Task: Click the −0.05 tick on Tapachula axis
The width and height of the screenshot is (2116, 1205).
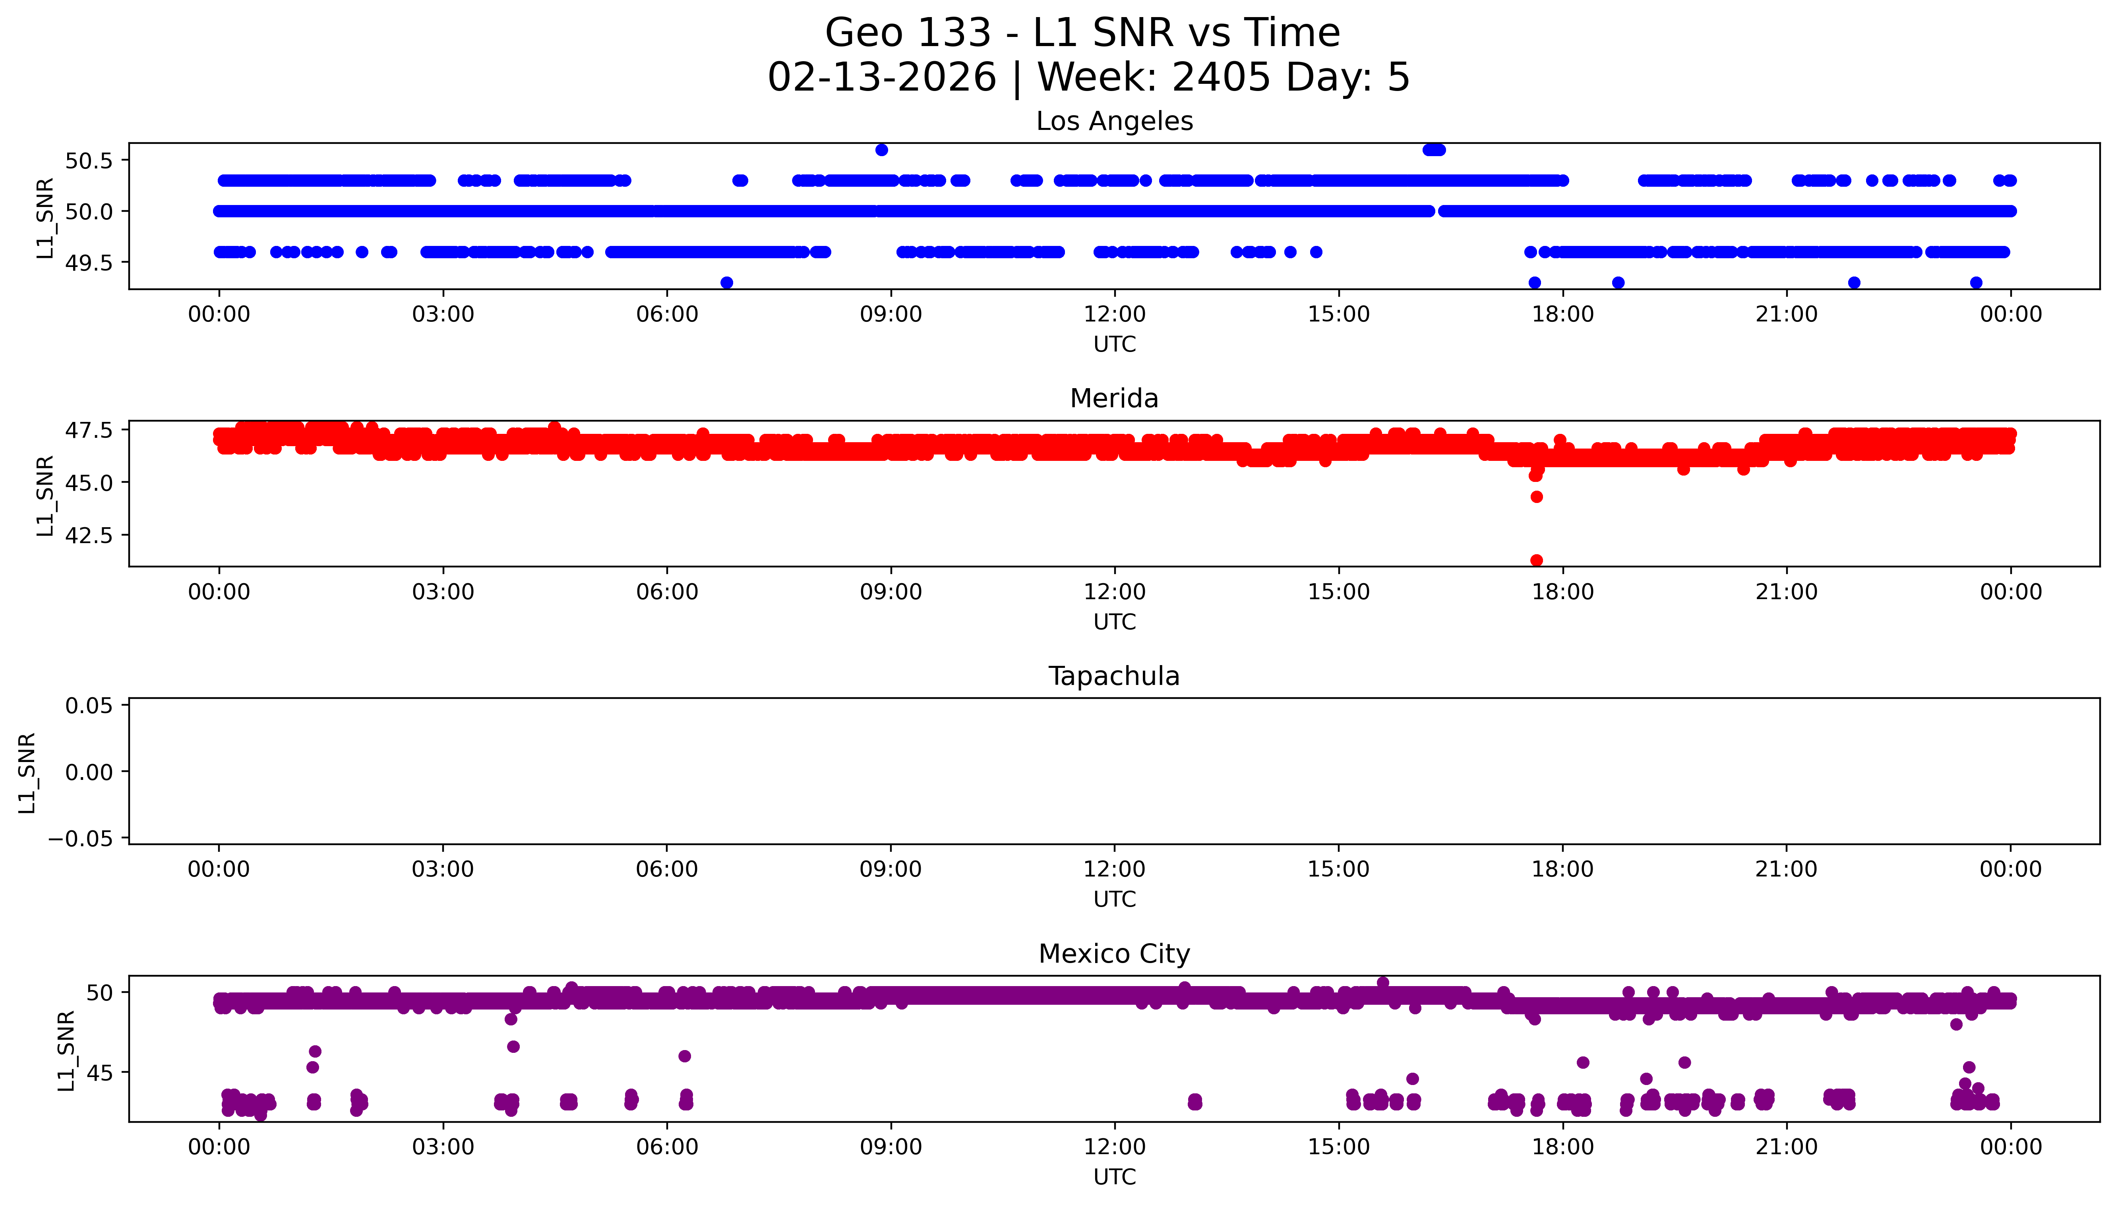Action: tap(80, 839)
